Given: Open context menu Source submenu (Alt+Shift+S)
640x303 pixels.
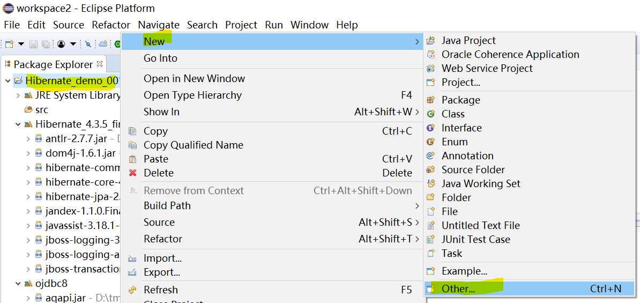Looking at the screenshot, I should (272, 222).
